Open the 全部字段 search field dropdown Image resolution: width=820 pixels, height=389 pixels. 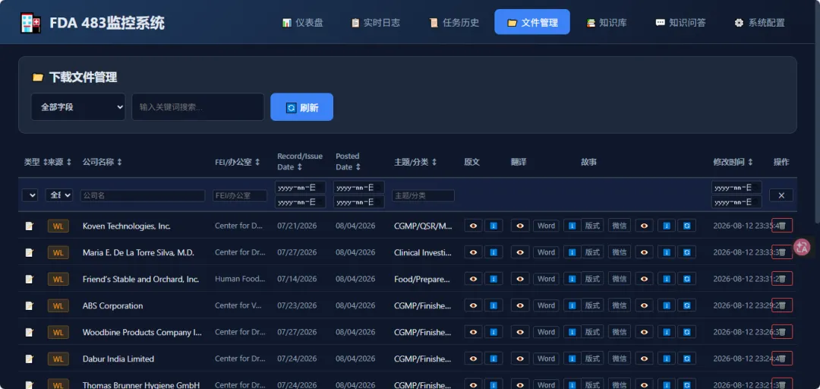pos(78,107)
